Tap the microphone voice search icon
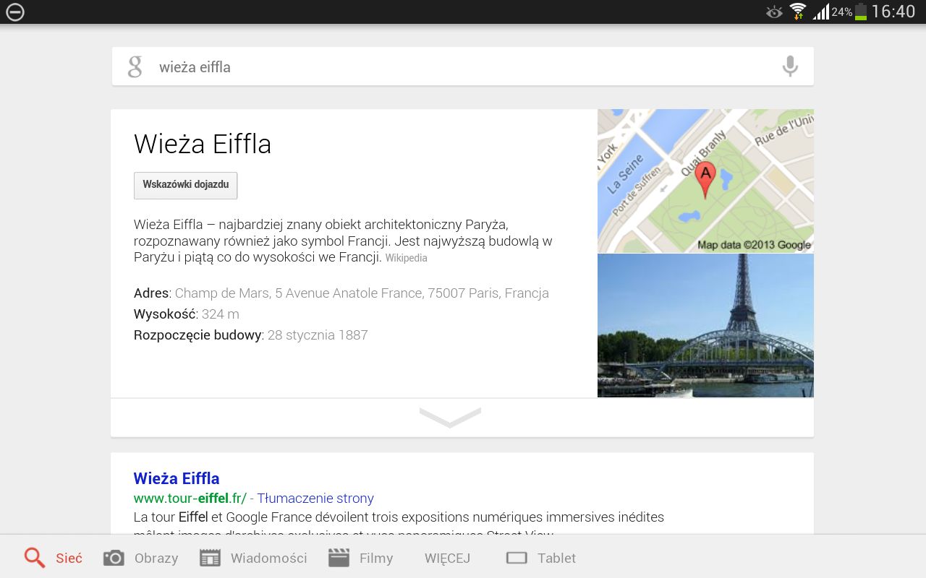Image resolution: width=926 pixels, height=578 pixels. click(790, 66)
